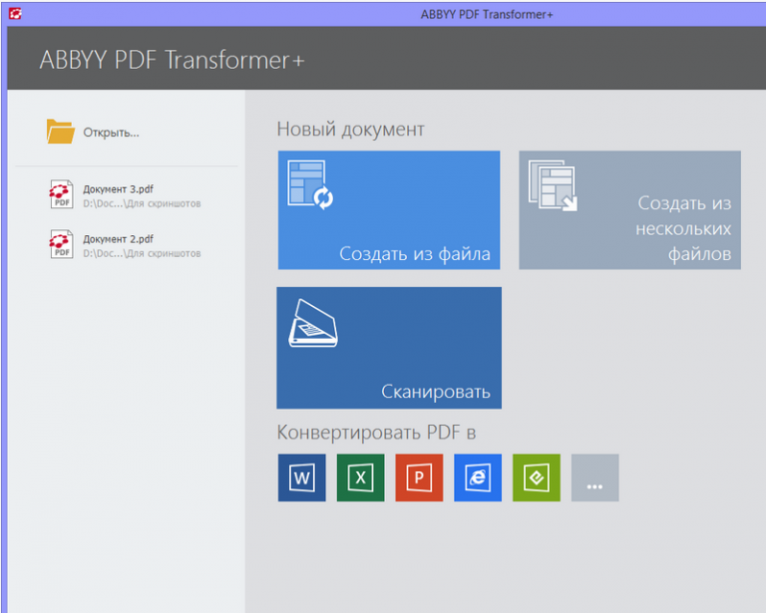Click the "Новый документ" heading

tap(350, 130)
